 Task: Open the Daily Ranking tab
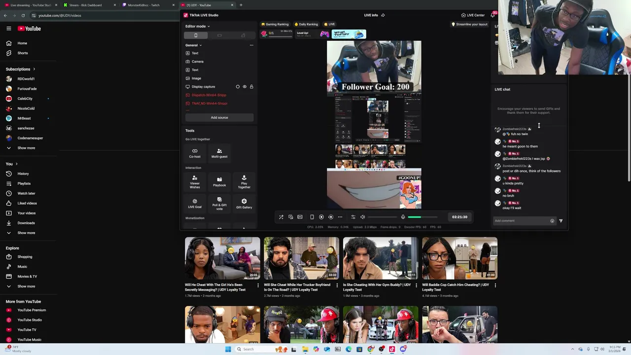pos(306,24)
